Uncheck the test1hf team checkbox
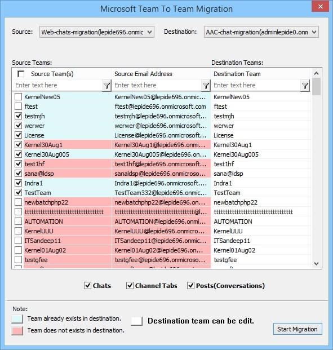333x350 pixels. click(x=18, y=164)
